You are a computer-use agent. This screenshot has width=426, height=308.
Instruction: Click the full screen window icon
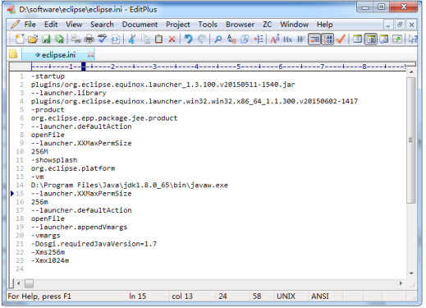click(x=397, y=39)
